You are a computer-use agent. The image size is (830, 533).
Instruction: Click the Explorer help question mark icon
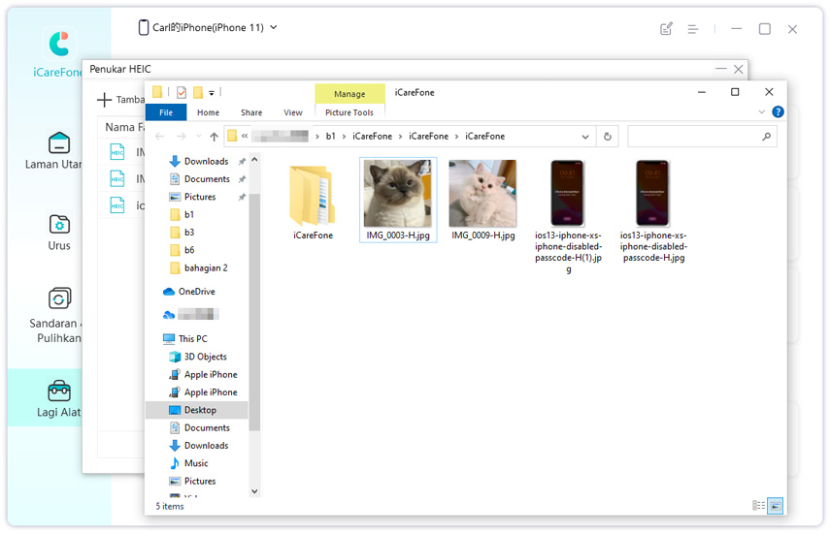point(778,112)
